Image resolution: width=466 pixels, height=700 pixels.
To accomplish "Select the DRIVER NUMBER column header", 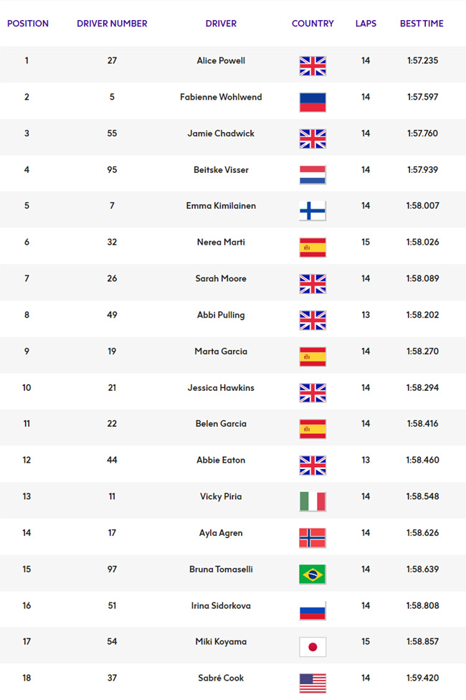I will (x=112, y=24).
